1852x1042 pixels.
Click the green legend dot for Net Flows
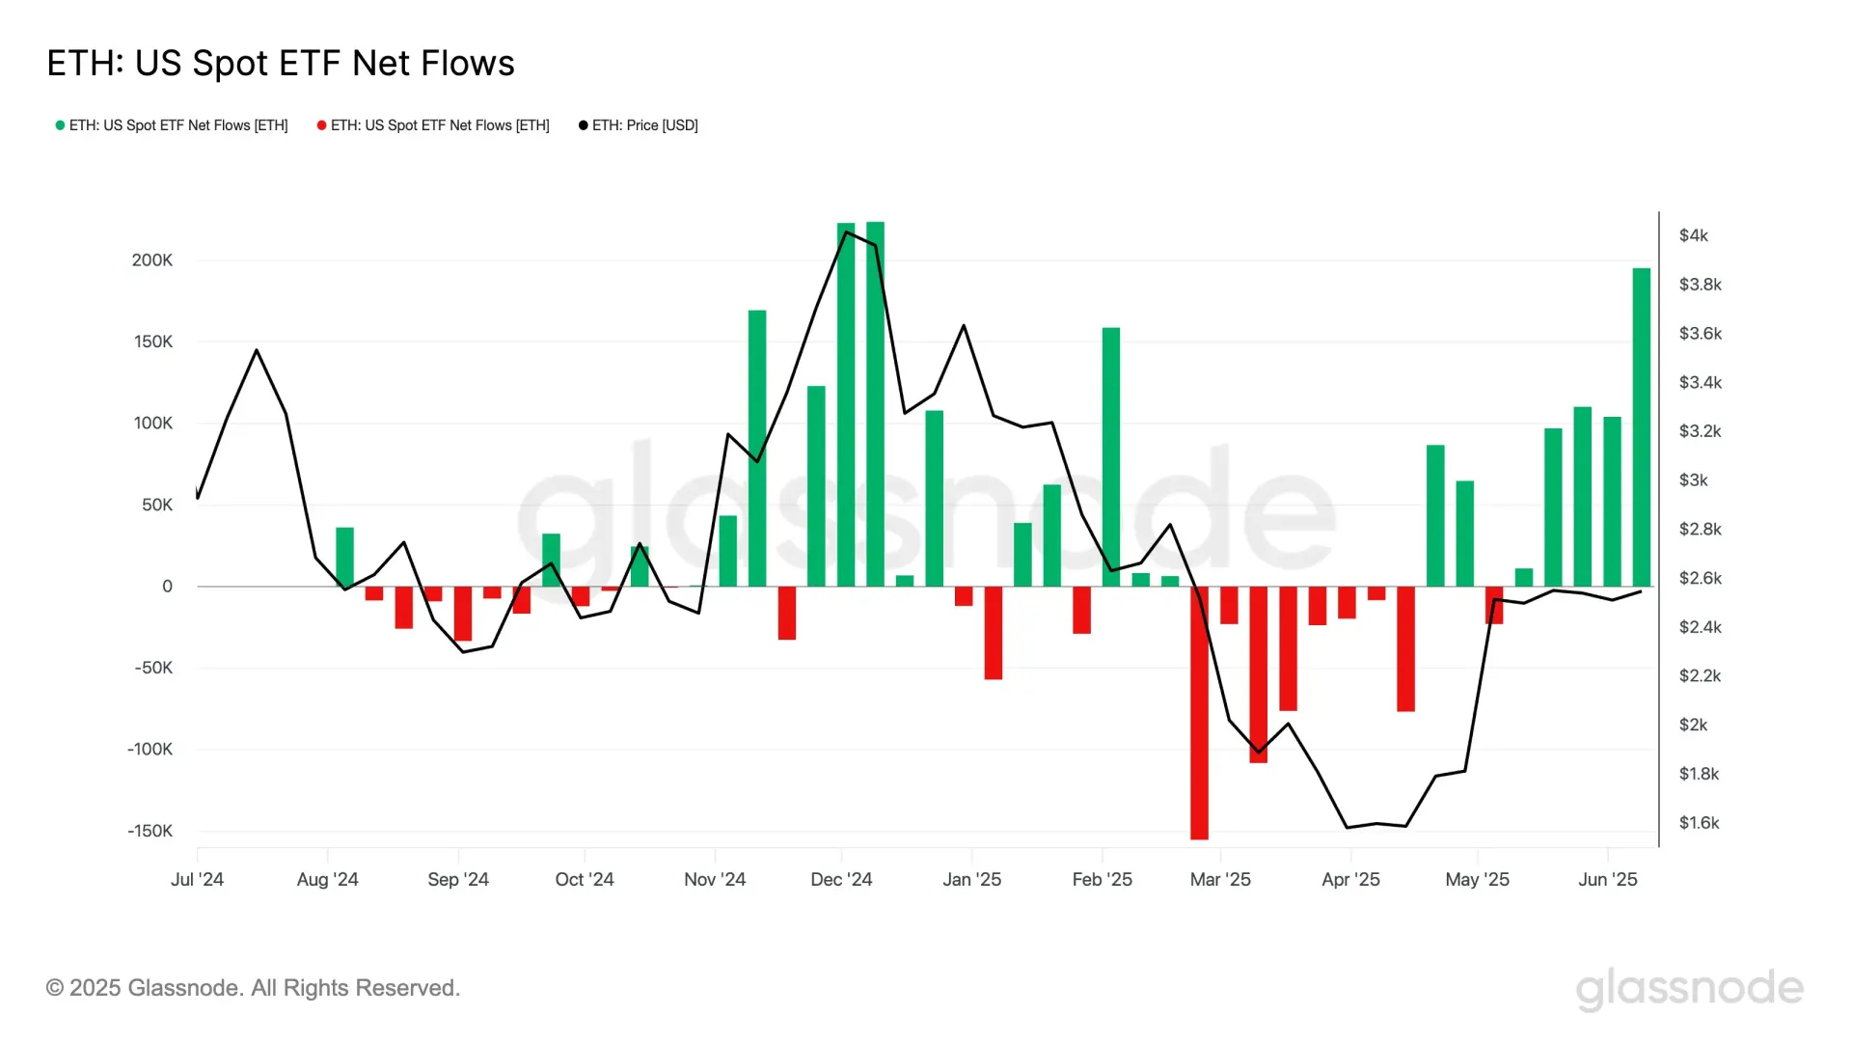(x=60, y=125)
